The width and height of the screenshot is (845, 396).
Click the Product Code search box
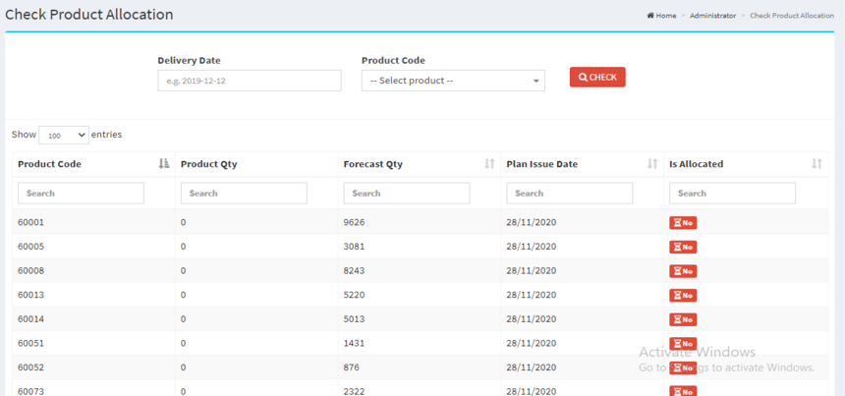(81, 194)
